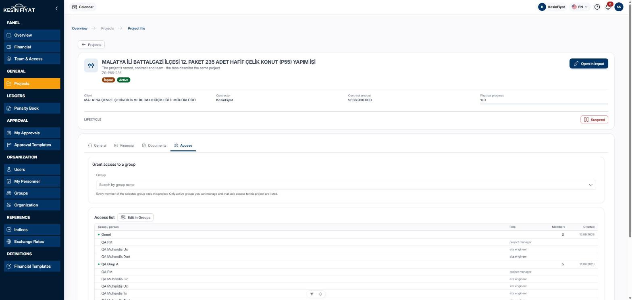Click Projects breadcrumb link
The width and height of the screenshot is (632, 300).
pos(108,29)
